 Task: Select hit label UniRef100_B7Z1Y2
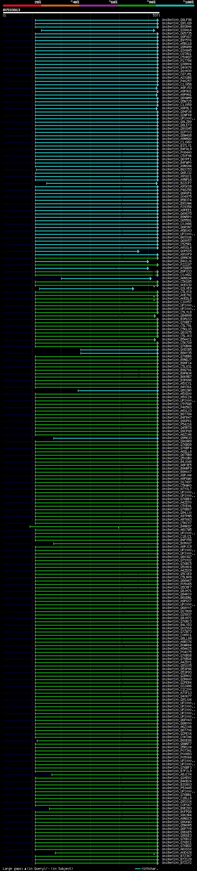[x=176, y=863]
